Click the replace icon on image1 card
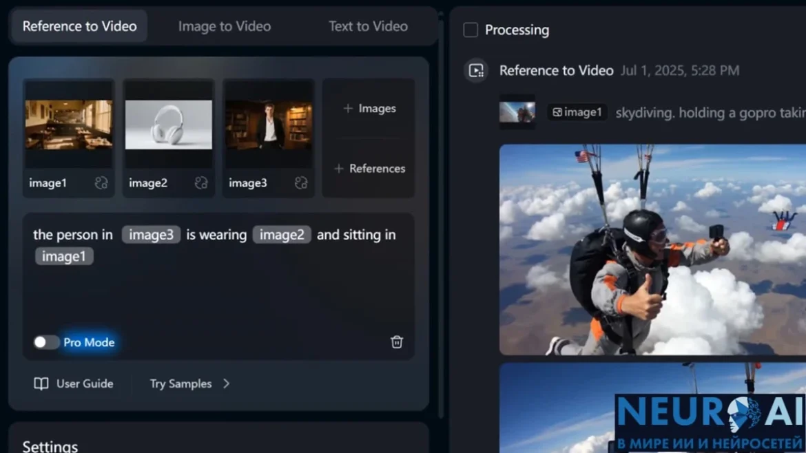 pos(101,182)
